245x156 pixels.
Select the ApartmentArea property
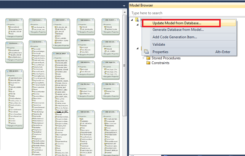tap(62, 141)
